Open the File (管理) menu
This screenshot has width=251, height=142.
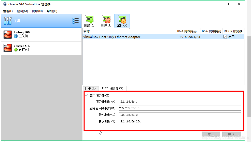click(8, 11)
